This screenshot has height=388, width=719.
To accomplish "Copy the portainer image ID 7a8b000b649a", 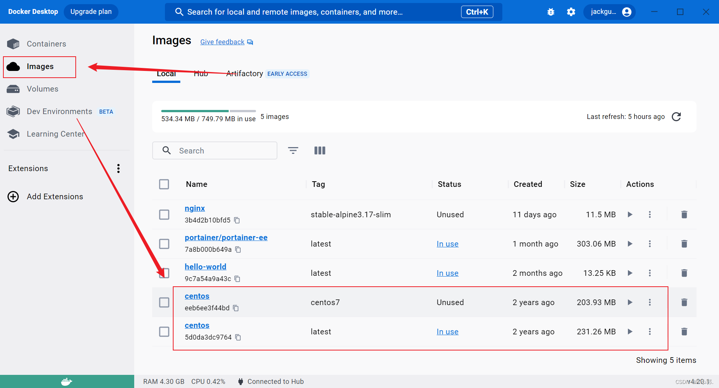I will point(238,250).
